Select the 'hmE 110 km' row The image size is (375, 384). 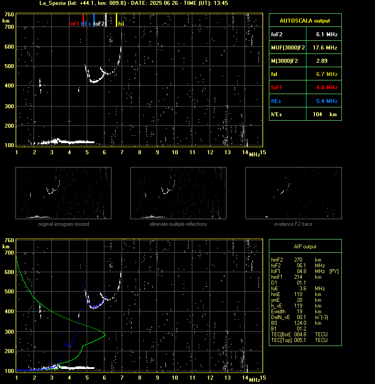tap(296, 294)
